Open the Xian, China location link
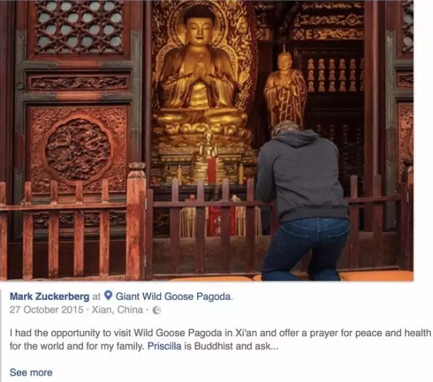The width and height of the screenshot is (433, 382). (x=117, y=310)
